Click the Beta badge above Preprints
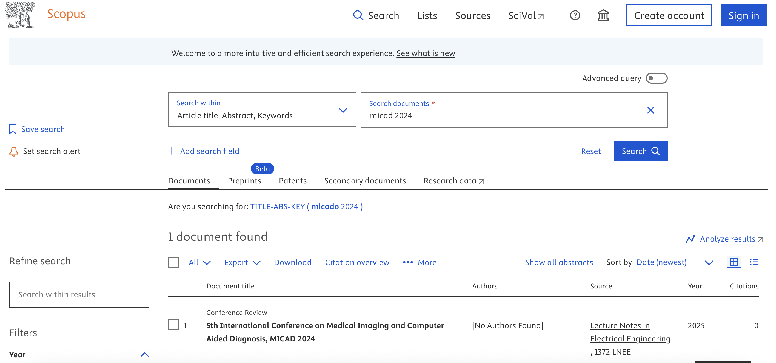Screen dimensions: 776x363 tap(263, 169)
